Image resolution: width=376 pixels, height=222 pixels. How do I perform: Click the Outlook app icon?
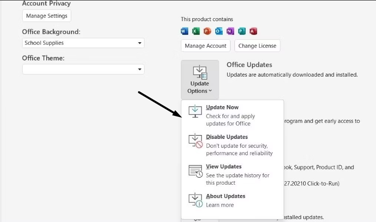(219, 31)
